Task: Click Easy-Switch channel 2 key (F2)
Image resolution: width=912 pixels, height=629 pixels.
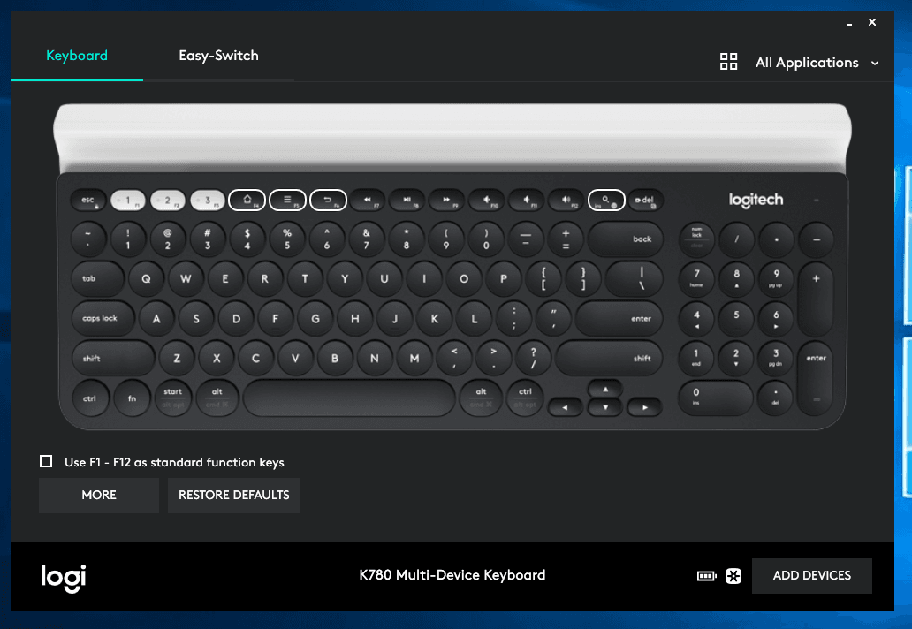Action: [168, 201]
